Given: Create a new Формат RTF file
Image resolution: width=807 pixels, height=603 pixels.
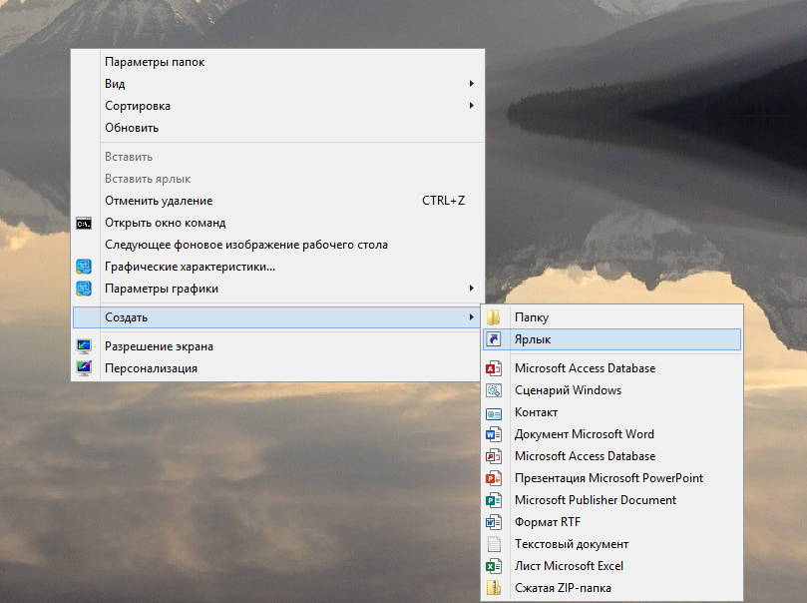Looking at the screenshot, I should coord(611,522).
